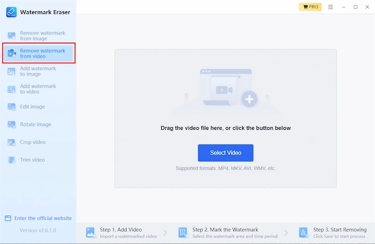Click the Step 2 Mark the Watermark icon

click(x=183, y=232)
